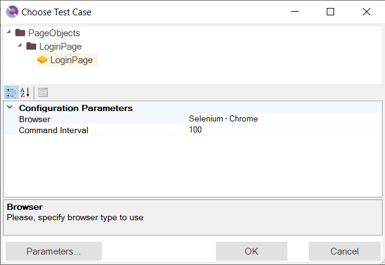Select the LoginPage folder label
The image size is (385, 265).
(61, 47)
